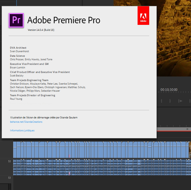191x190 pixels.
Task: Click the Team Projects Engineering Team heading
Action: [x=29, y=80]
